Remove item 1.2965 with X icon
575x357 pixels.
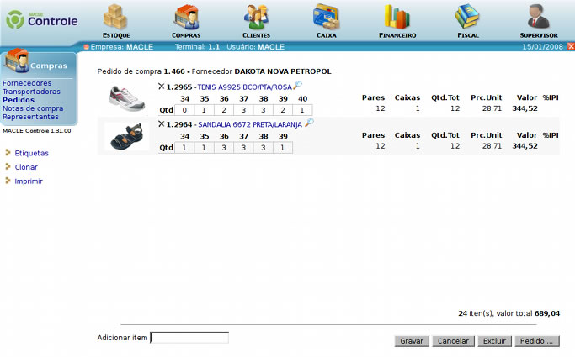tap(161, 87)
